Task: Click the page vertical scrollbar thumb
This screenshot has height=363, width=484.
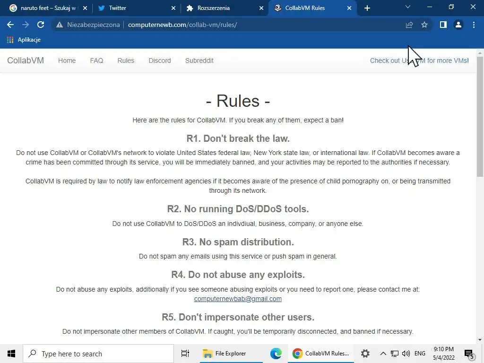Action: coord(480,117)
